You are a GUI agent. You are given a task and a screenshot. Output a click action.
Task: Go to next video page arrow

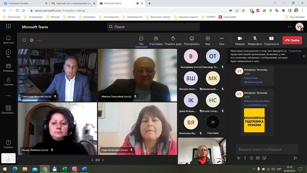click(x=103, y=160)
